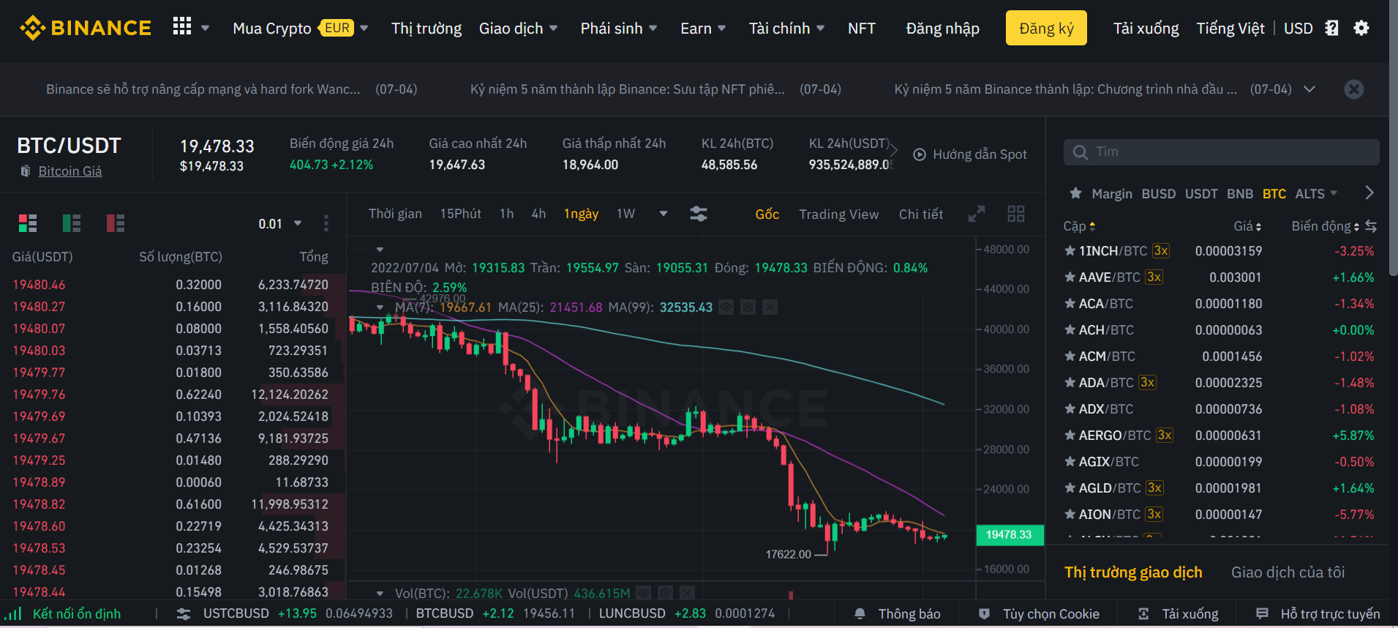
Task: Expand the Earn menu
Action: tap(703, 29)
